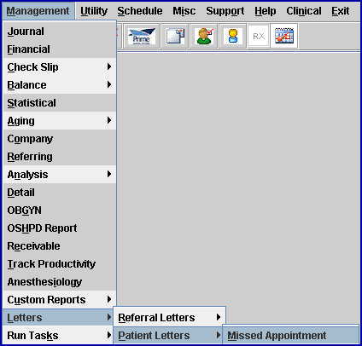Choose Journal from Management menu

60,32
